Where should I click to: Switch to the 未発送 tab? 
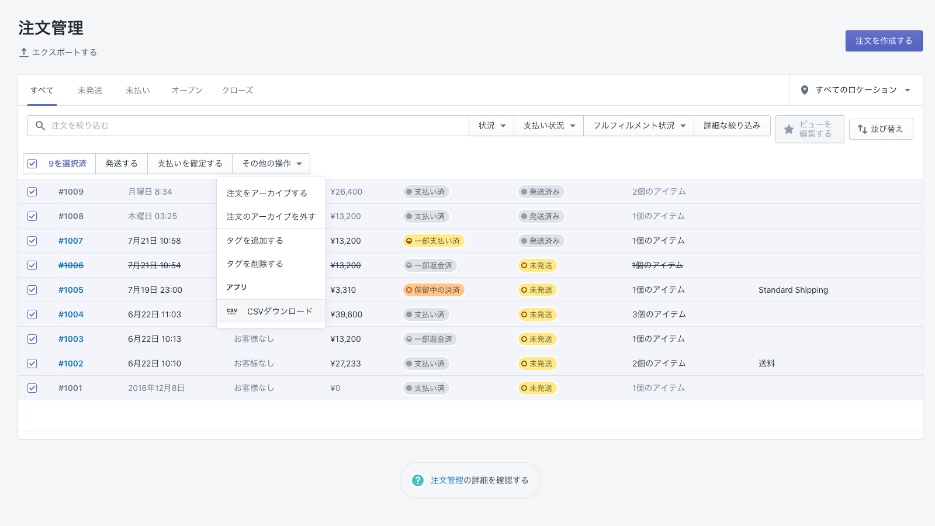tap(89, 90)
